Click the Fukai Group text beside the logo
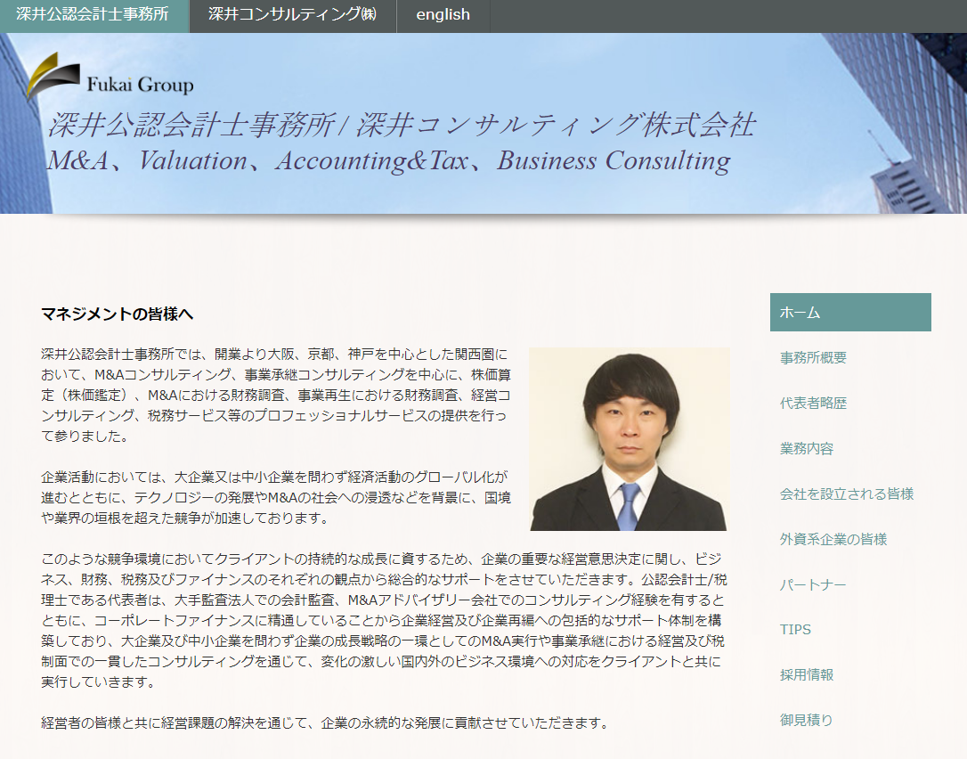The height and width of the screenshot is (759, 967). 140,86
